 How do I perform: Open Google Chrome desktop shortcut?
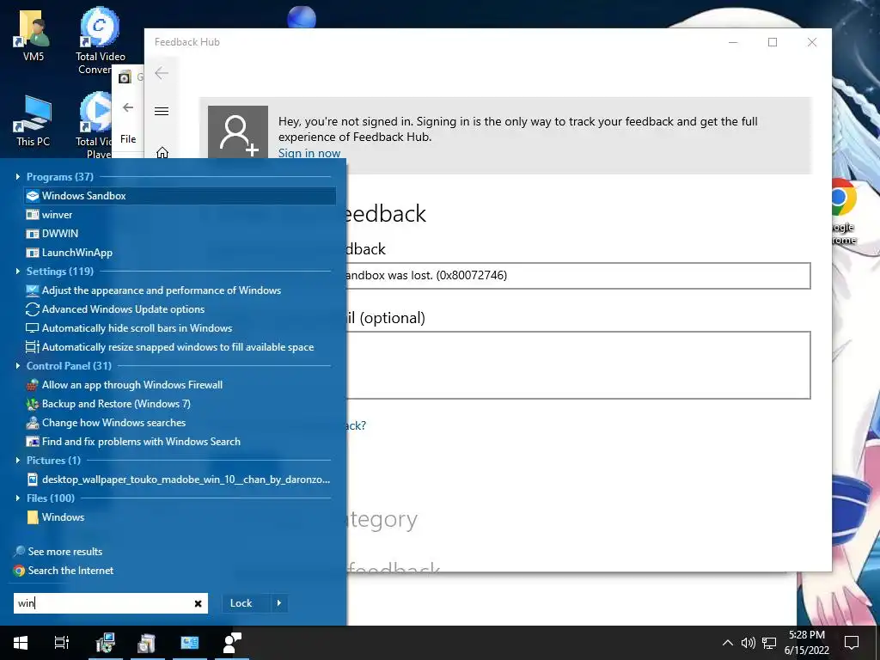pos(845,212)
